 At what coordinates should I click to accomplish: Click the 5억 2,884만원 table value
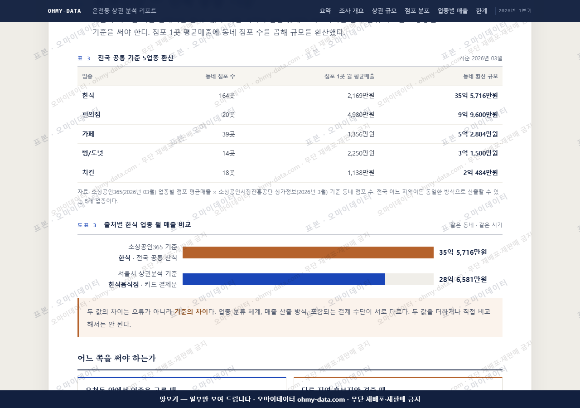click(x=478, y=134)
